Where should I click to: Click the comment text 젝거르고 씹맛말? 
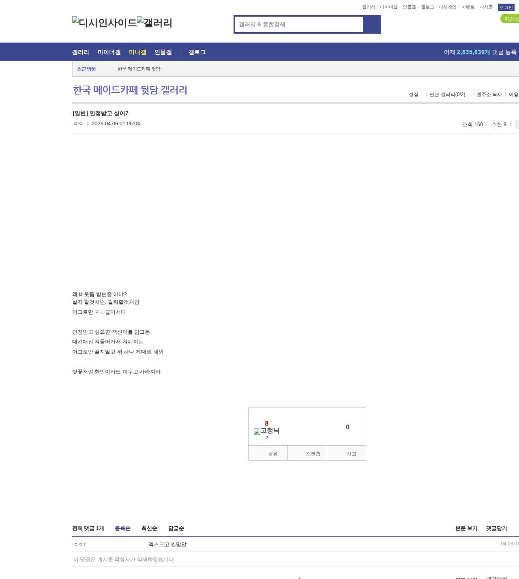click(x=167, y=545)
